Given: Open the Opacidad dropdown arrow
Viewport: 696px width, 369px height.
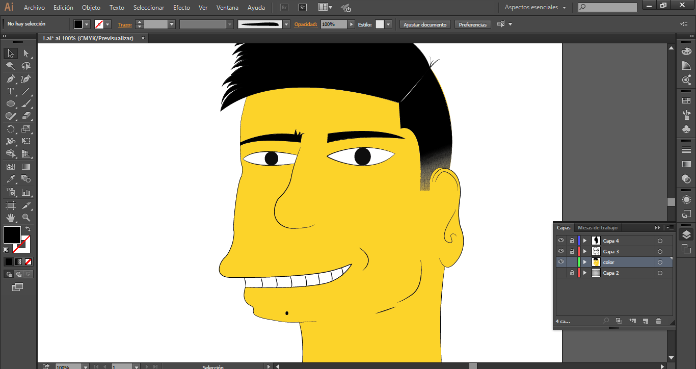Looking at the screenshot, I should pos(352,24).
